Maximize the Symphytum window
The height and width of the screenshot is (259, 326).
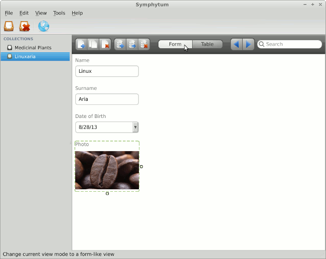coord(312,5)
